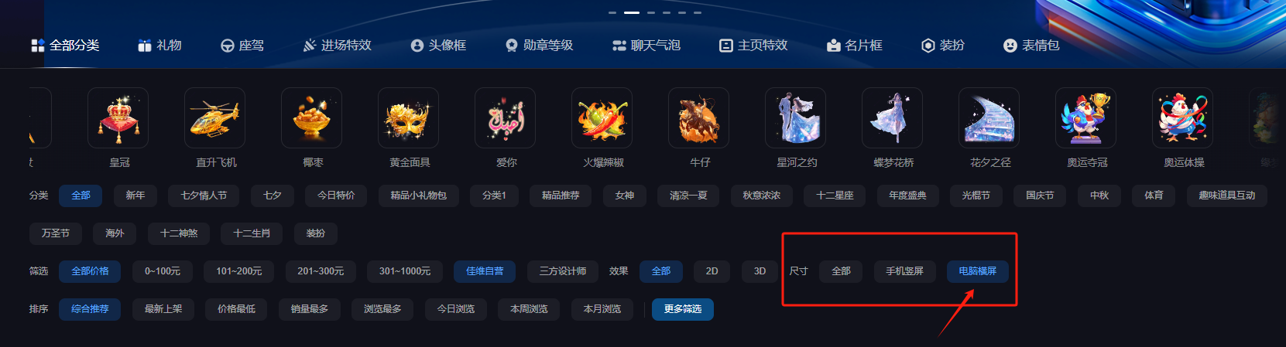Enable the 3D effect filter
Screen dimensions: 1286x347
760,271
